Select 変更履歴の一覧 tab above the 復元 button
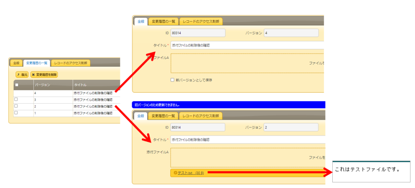 (x=37, y=63)
